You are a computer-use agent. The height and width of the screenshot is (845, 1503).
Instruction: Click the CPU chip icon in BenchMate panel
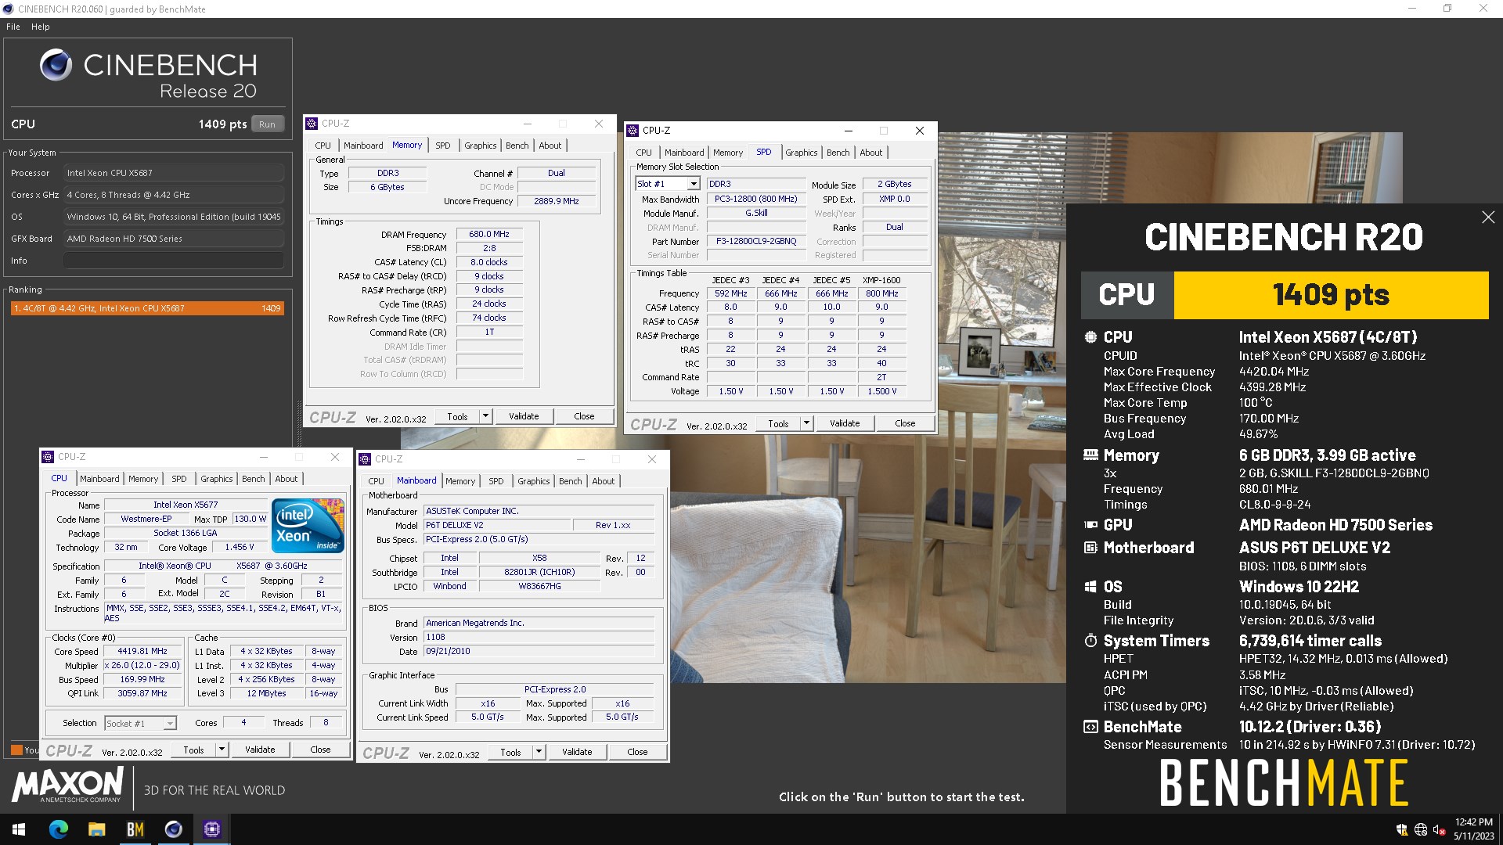point(1090,337)
